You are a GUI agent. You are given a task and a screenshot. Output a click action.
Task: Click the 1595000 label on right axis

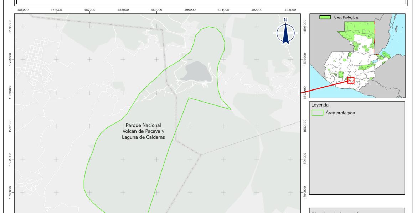point(305,26)
